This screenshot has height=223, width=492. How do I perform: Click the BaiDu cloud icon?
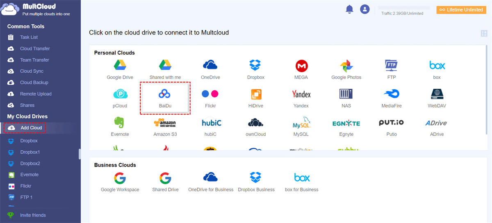(x=164, y=98)
